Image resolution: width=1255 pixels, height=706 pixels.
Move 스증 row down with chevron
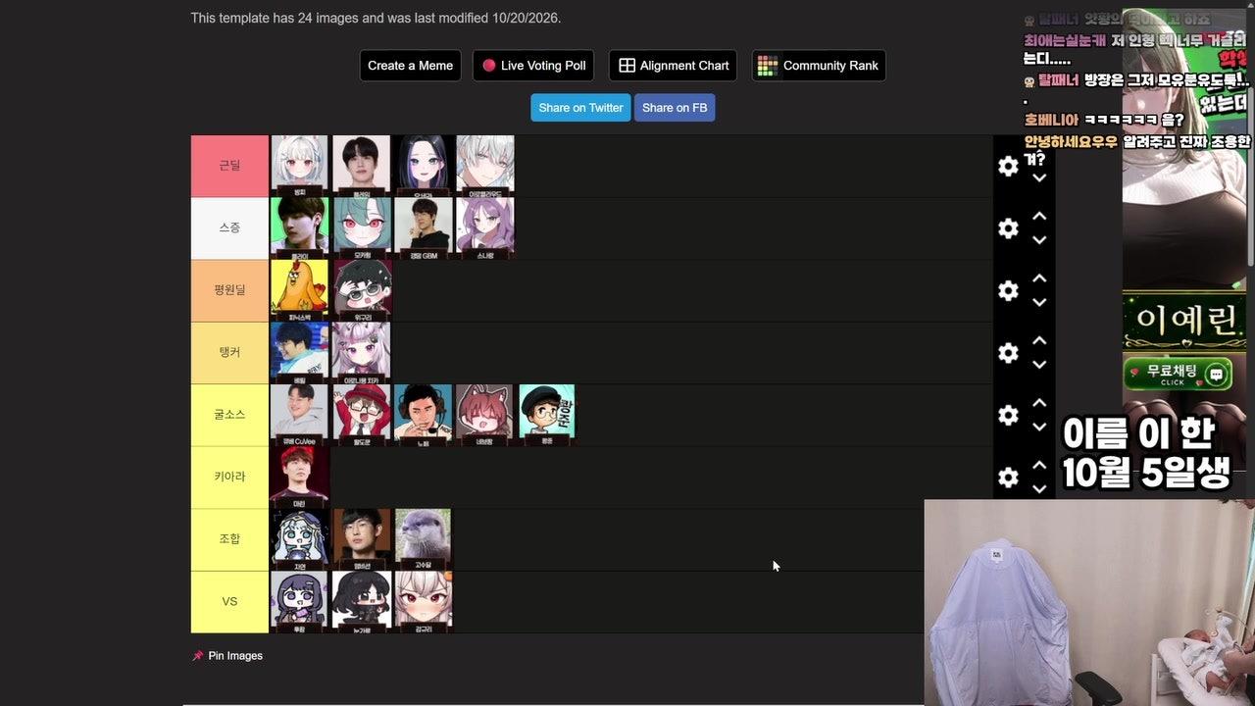tap(1039, 240)
